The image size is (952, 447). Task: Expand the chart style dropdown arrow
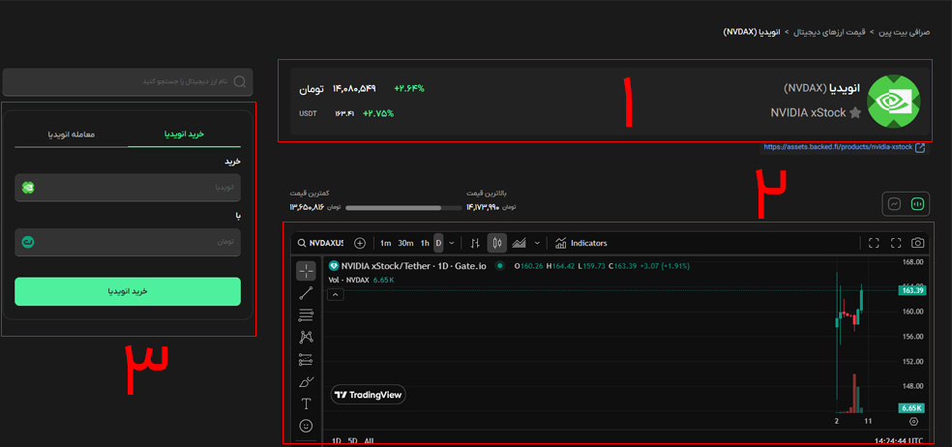coord(537,243)
